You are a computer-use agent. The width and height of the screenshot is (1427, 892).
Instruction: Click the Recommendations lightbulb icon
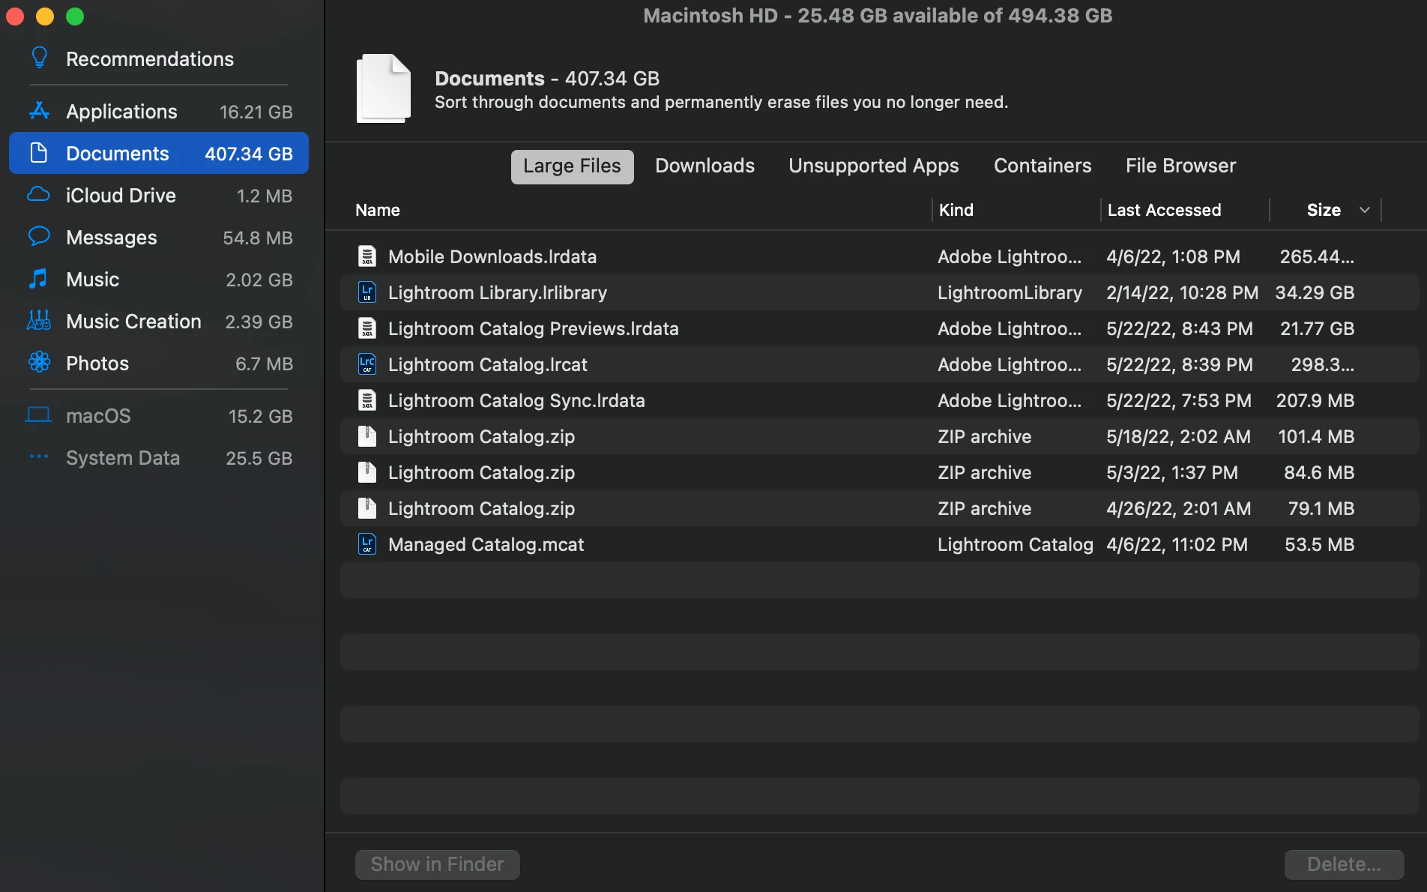40,58
